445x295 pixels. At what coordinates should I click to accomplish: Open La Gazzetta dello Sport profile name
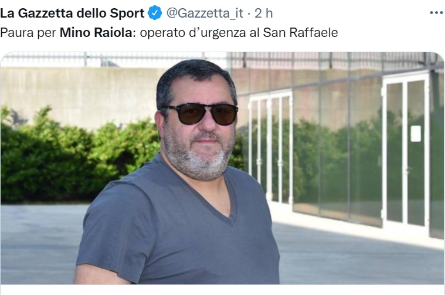point(72,13)
